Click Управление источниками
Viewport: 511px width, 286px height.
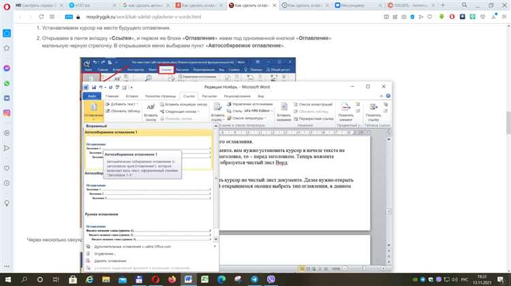tap(250, 104)
